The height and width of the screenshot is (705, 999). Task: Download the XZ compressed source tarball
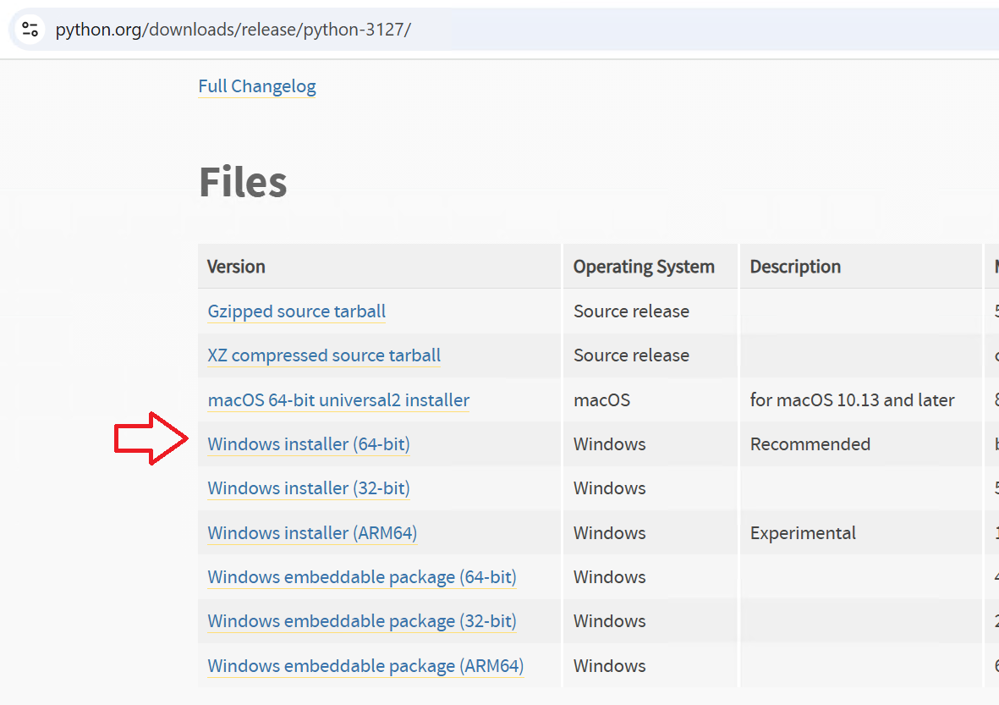click(324, 355)
